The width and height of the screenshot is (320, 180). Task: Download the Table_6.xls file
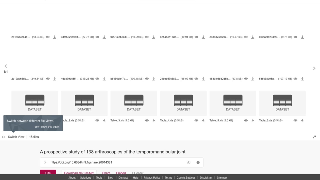[302, 120]
